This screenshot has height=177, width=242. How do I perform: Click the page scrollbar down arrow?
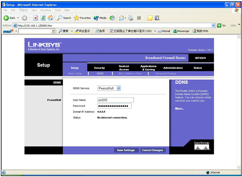(x=239, y=167)
